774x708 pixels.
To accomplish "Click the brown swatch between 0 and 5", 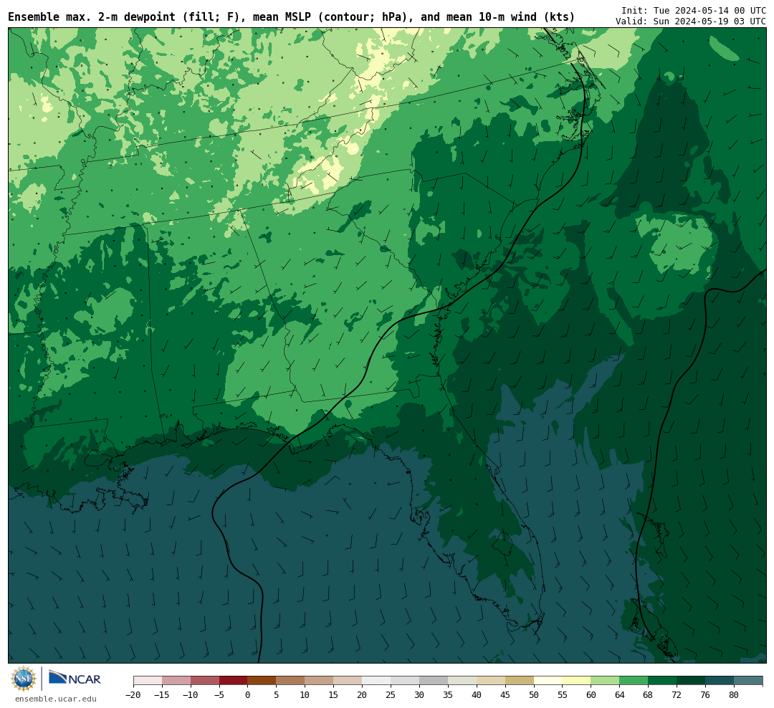I will (262, 681).
